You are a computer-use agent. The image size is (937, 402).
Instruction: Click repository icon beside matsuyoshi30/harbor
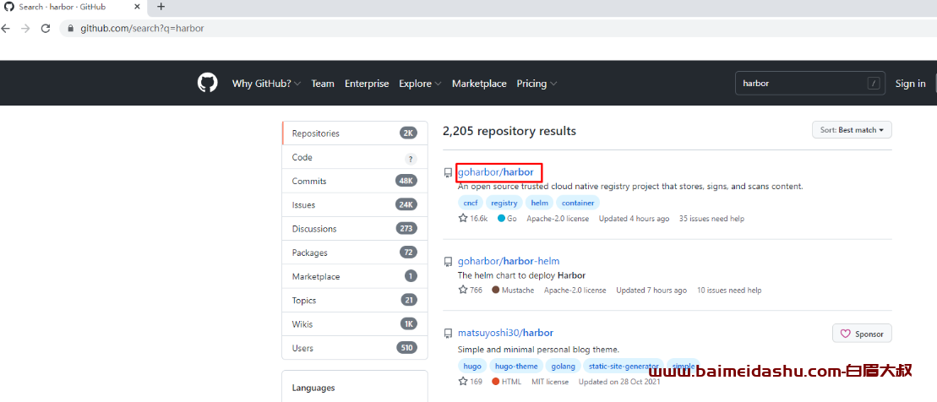pyautogui.click(x=448, y=334)
